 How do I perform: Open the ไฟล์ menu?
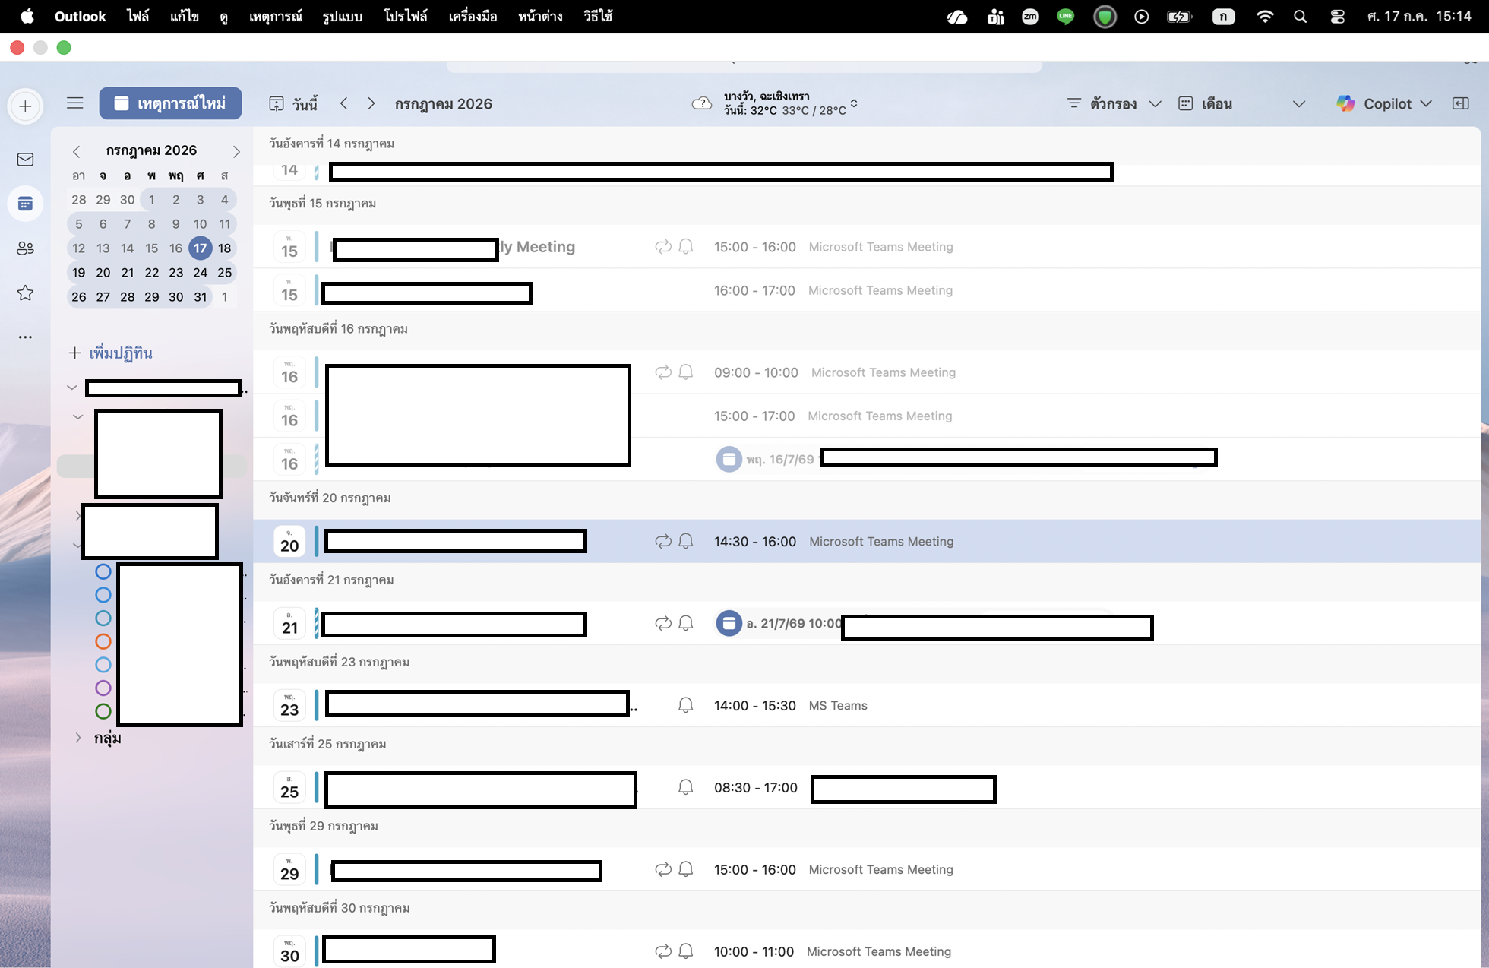(x=138, y=17)
